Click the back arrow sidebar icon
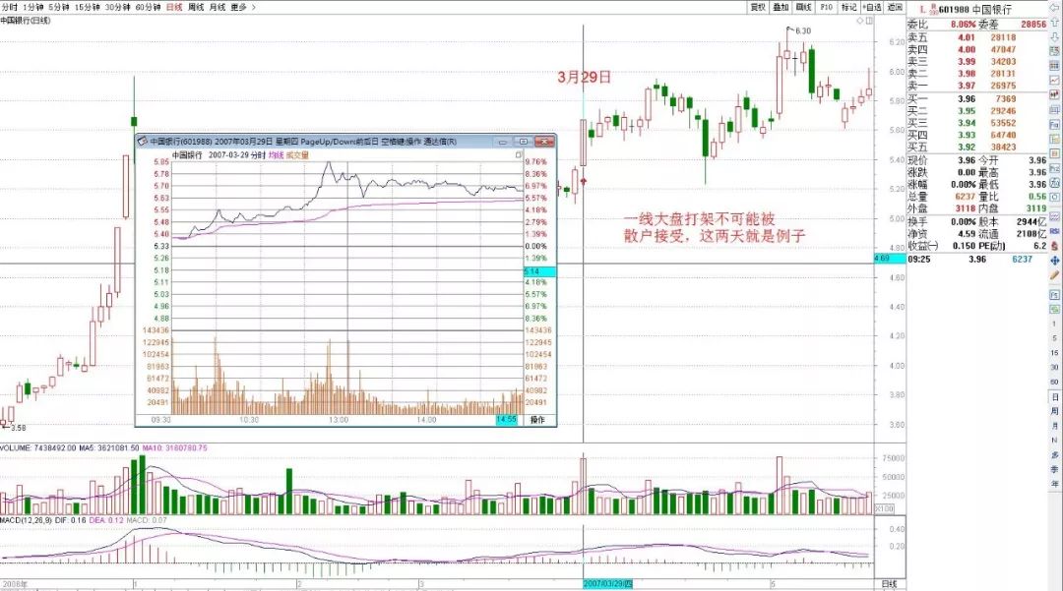The height and width of the screenshot is (591, 1063). [x=1054, y=7]
